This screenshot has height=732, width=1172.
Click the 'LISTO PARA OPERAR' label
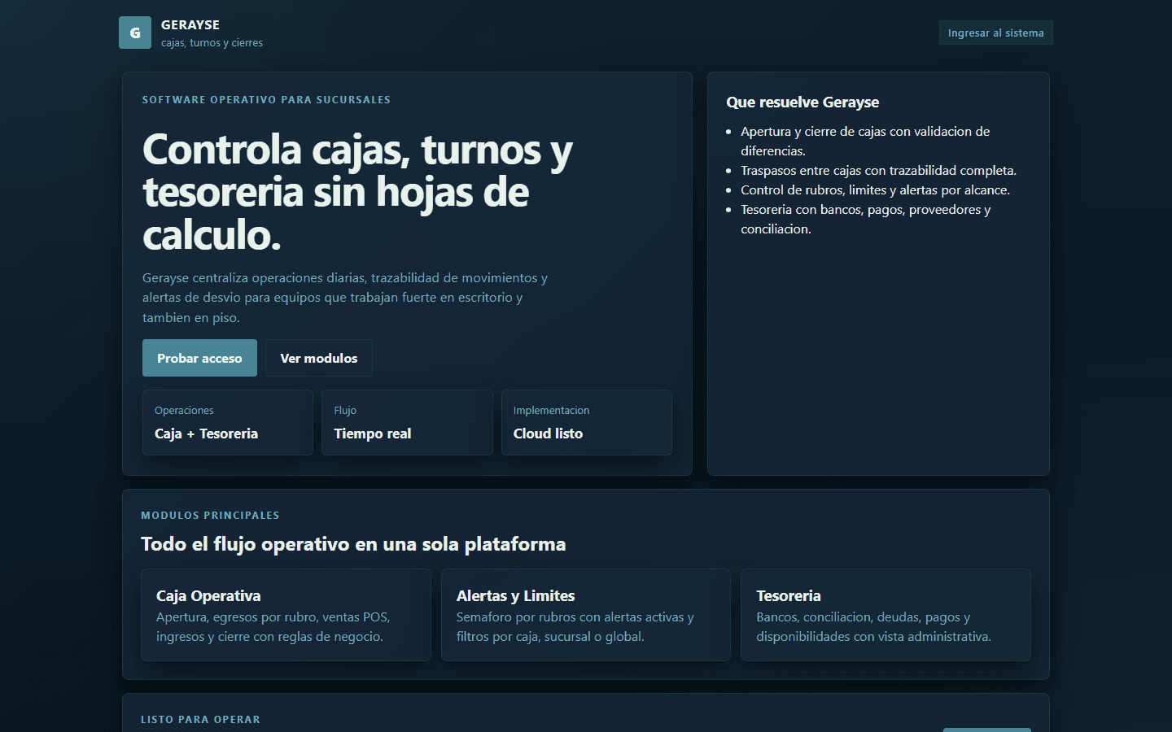pos(200,719)
